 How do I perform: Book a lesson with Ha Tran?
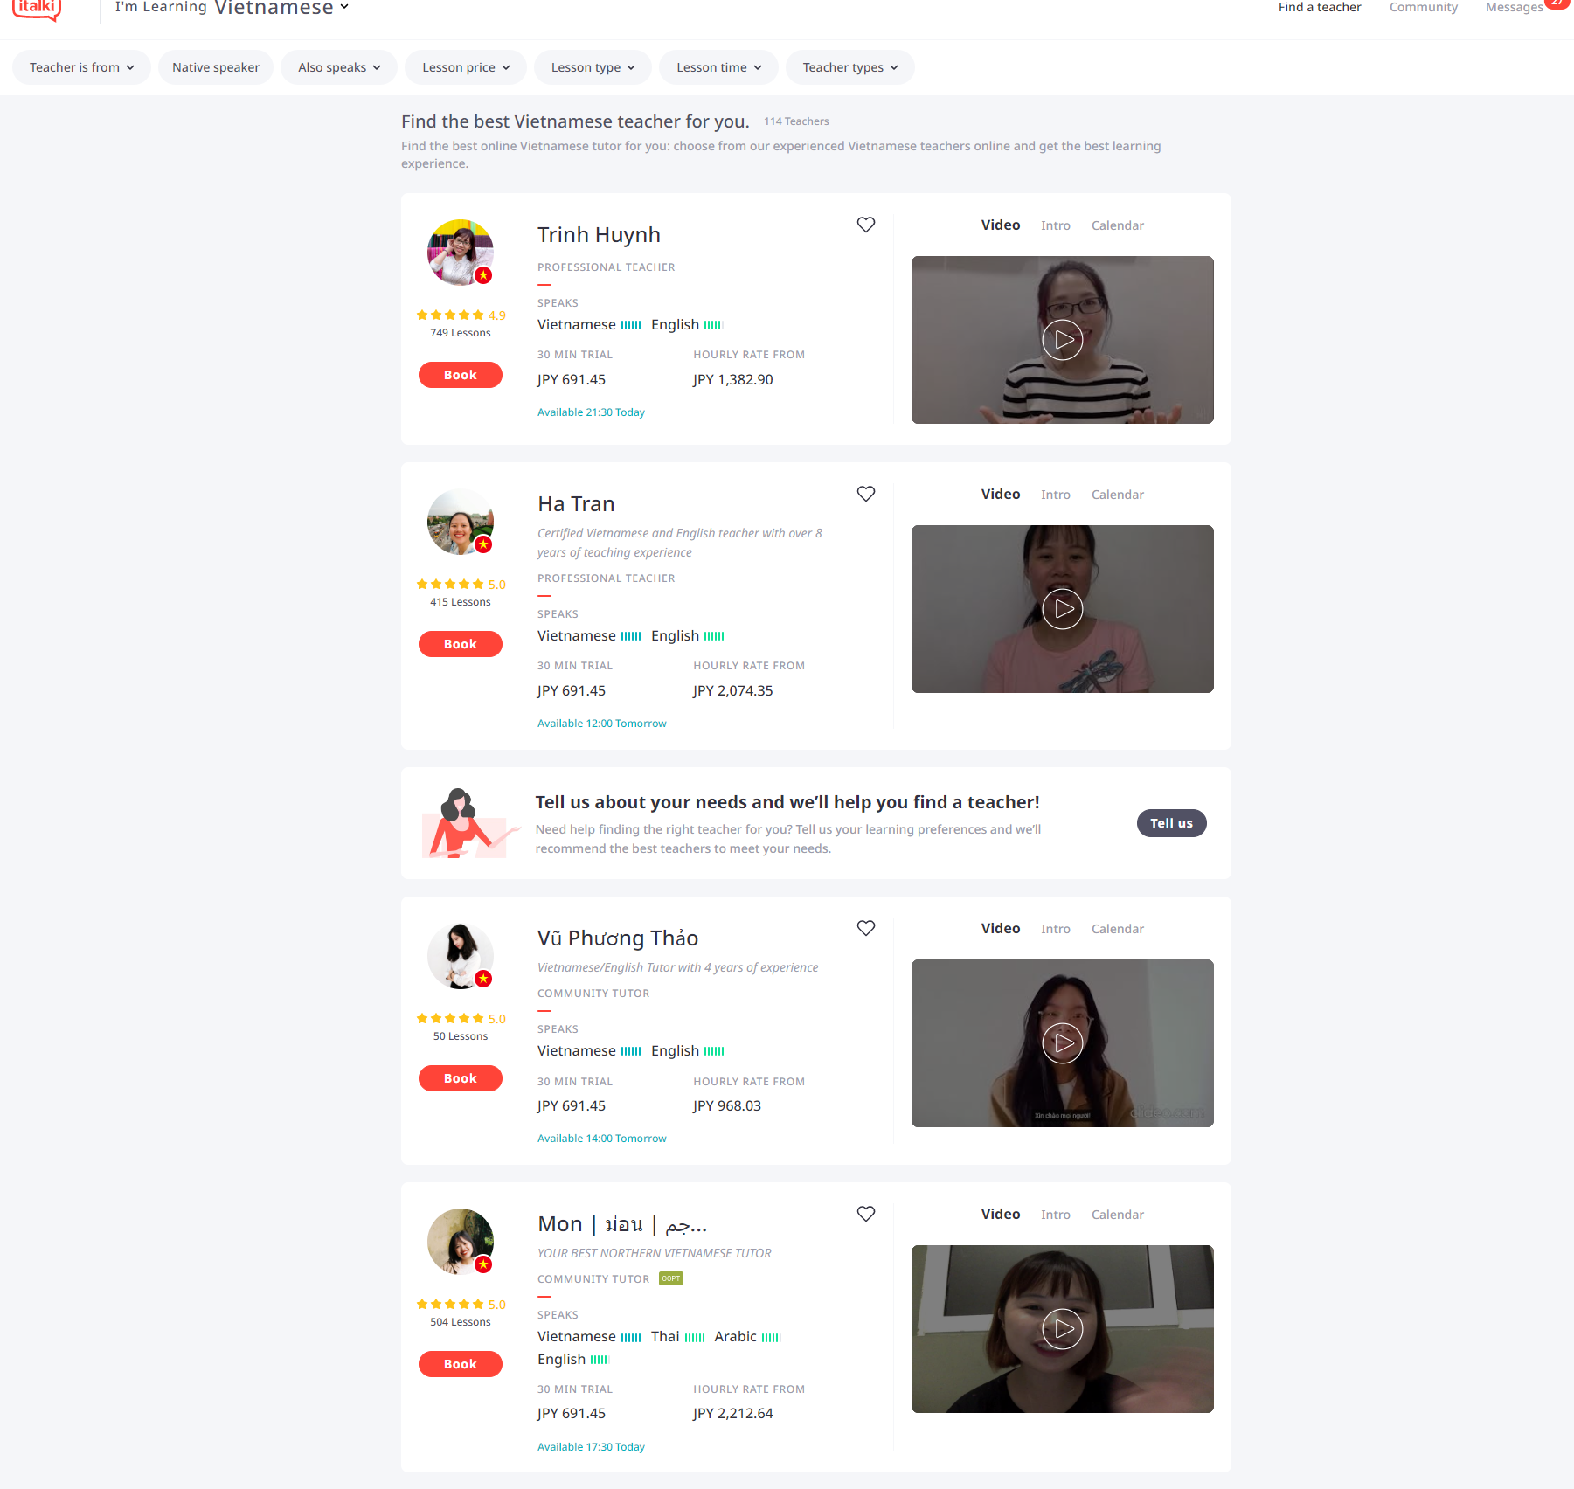[x=461, y=644]
